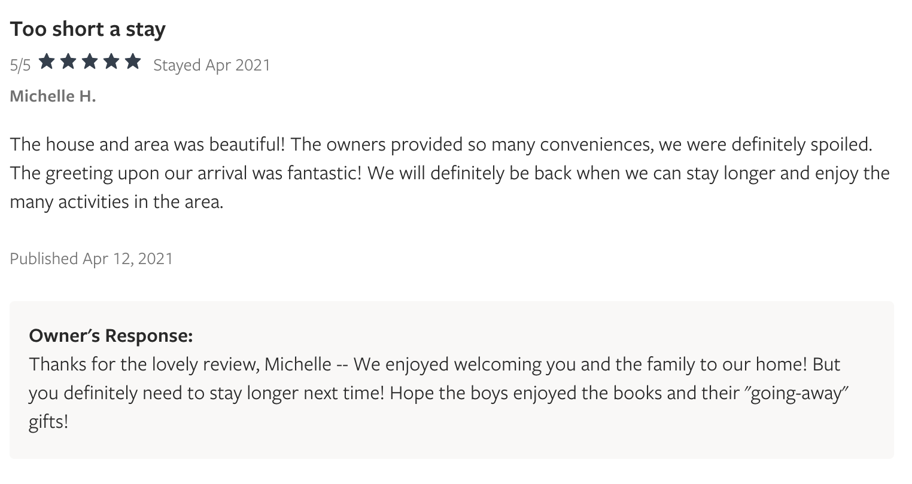
Task: Click the fourth rating star
Action: click(111, 62)
